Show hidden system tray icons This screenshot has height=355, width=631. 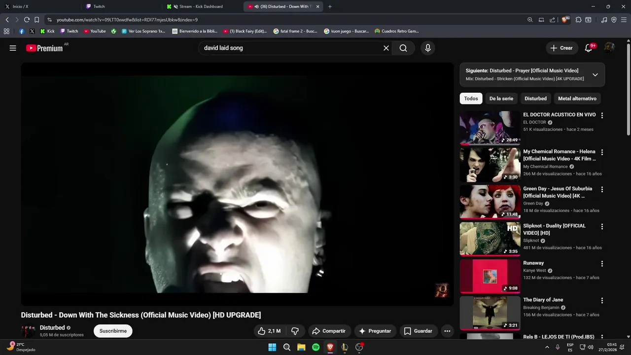click(x=547, y=347)
